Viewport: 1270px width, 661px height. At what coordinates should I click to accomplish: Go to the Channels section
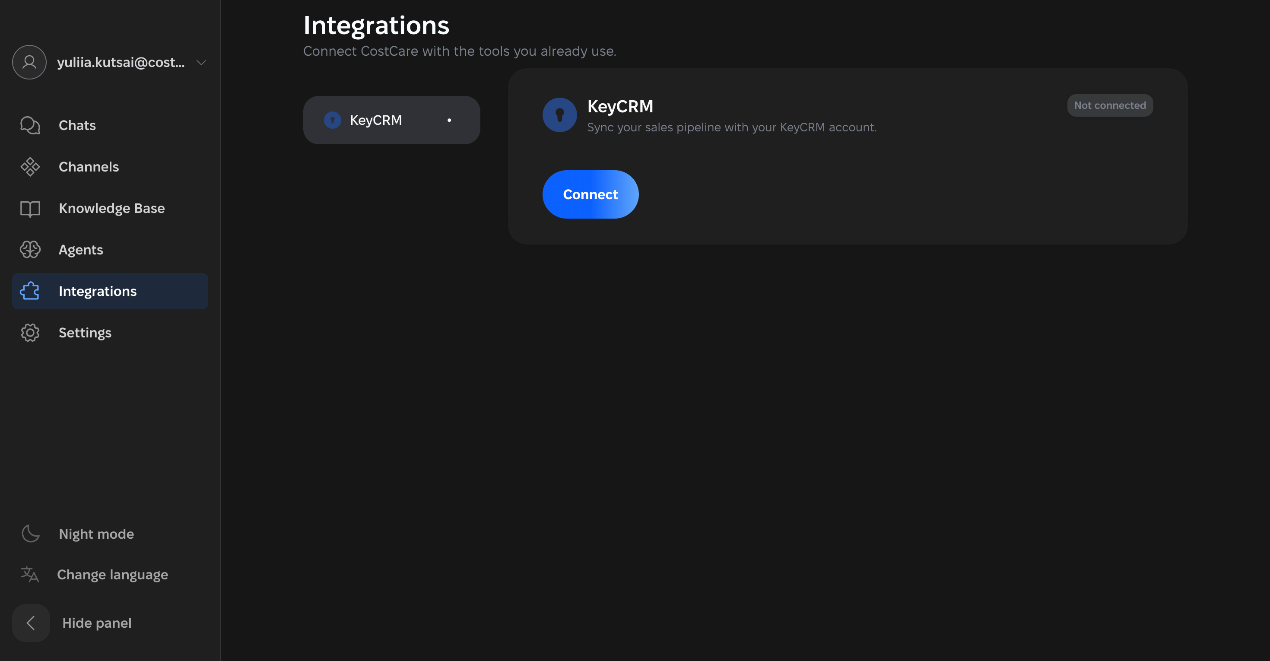110,167
